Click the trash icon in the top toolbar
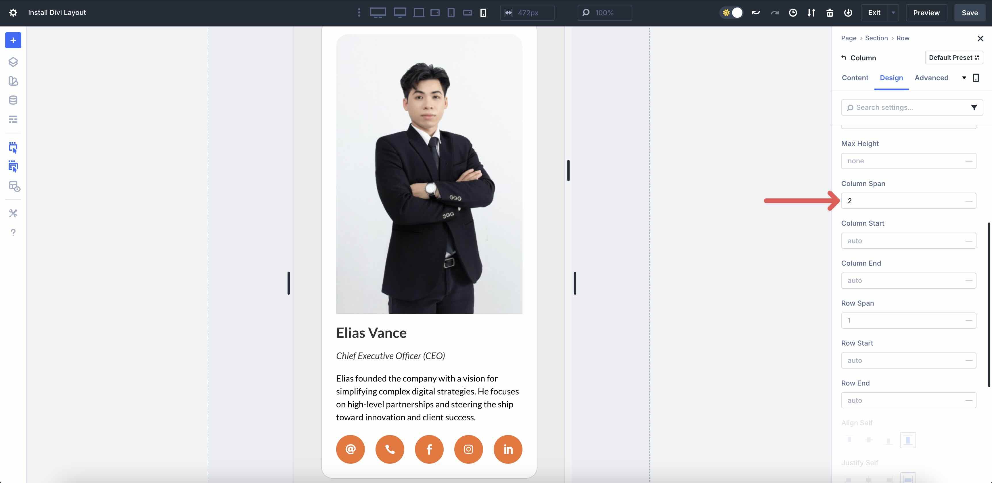The height and width of the screenshot is (483, 992). coord(830,12)
